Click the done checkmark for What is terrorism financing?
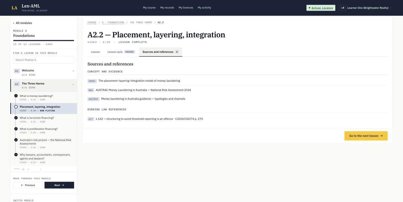The image size is (403, 202). coord(16,118)
